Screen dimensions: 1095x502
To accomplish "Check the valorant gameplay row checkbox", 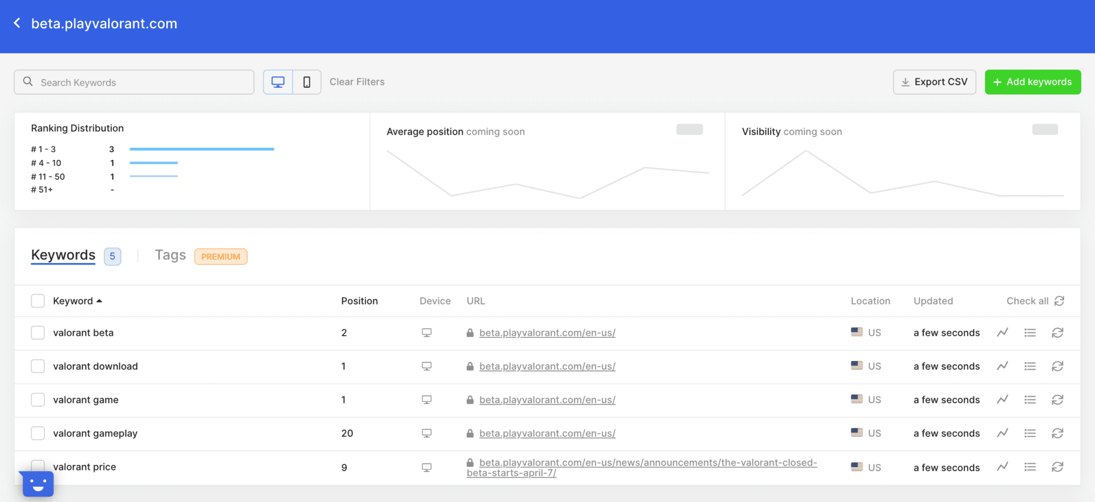I will click(38, 433).
